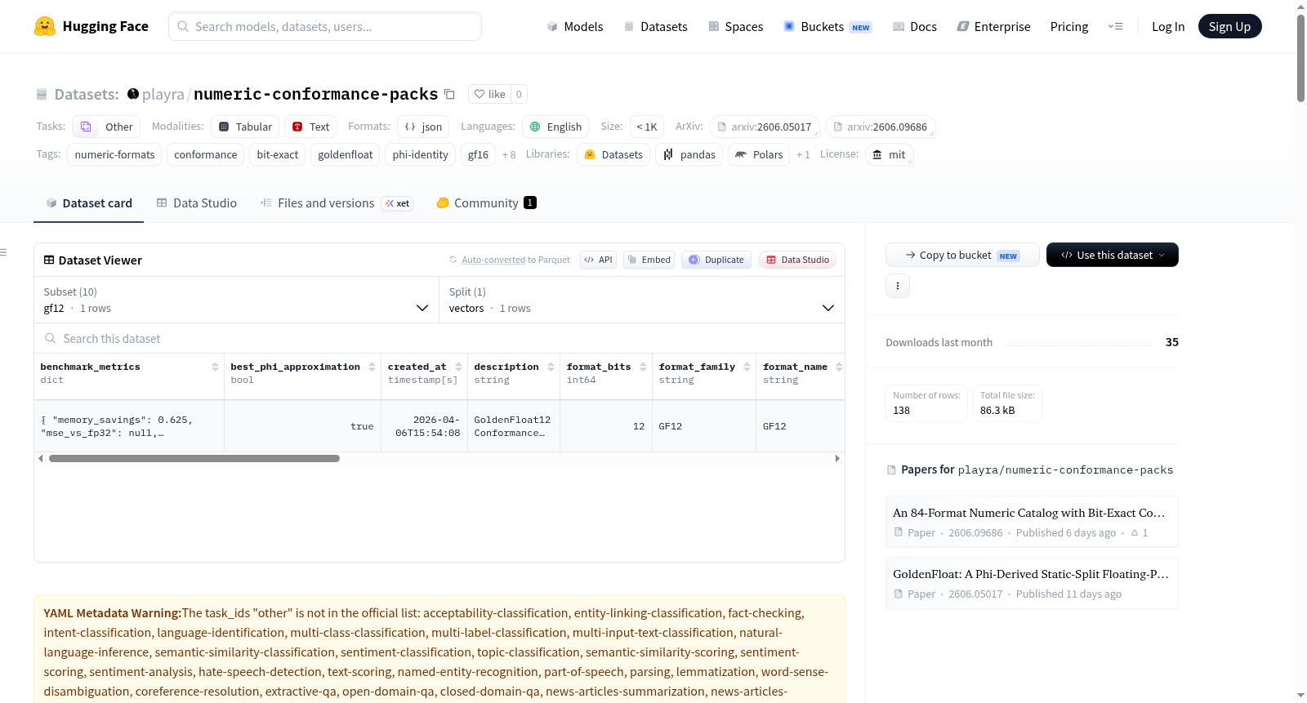
Task: Expand the Split vectors dropdown
Action: pyautogui.click(x=642, y=300)
